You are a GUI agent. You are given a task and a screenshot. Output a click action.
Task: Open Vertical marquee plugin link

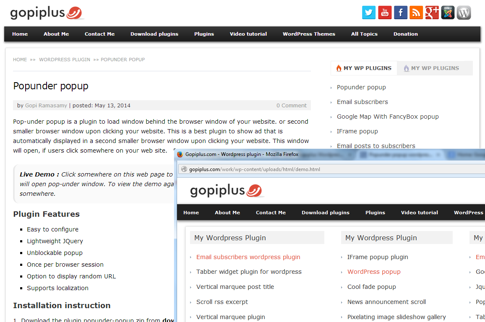click(x=230, y=317)
